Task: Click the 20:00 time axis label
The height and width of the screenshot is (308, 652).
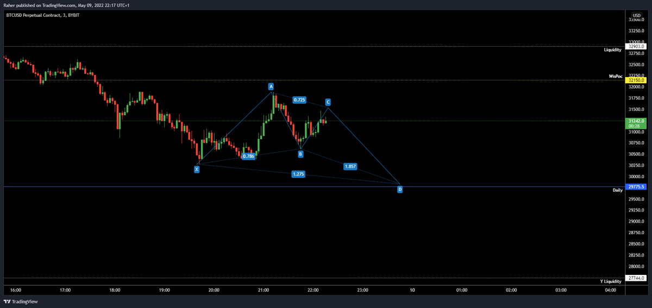Action: tap(214, 290)
